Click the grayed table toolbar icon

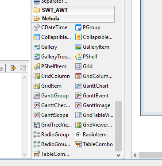23,68
